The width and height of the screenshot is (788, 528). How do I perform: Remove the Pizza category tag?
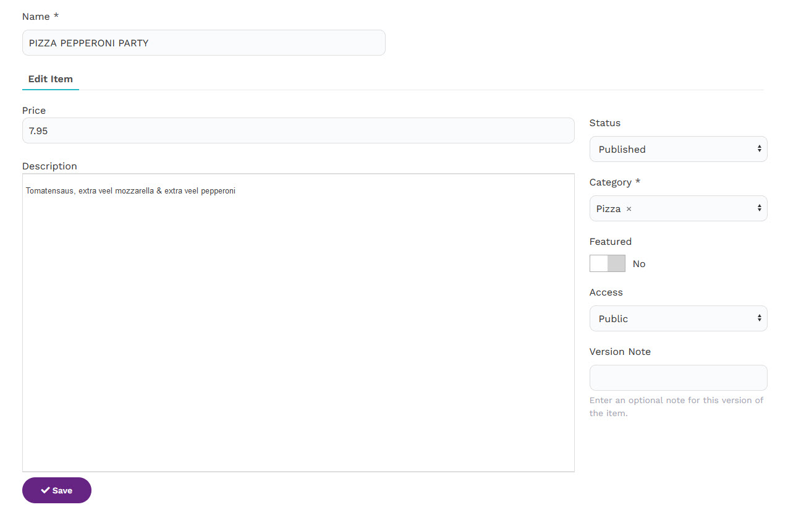tap(629, 209)
